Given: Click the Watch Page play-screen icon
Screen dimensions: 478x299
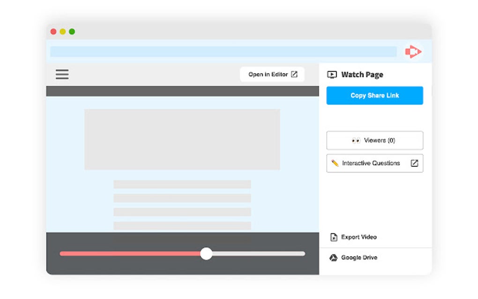Looking at the screenshot, I should (332, 75).
